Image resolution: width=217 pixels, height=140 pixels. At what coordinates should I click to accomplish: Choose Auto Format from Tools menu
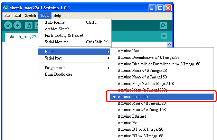[75, 22]
